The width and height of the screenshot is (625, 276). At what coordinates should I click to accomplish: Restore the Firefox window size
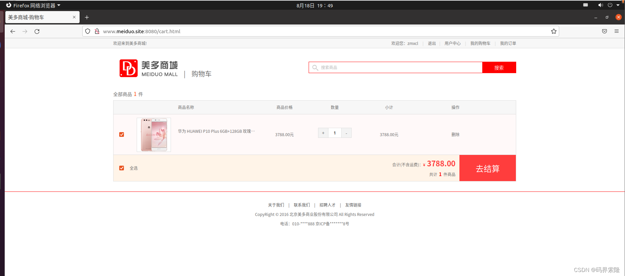[x=607, y=17]
